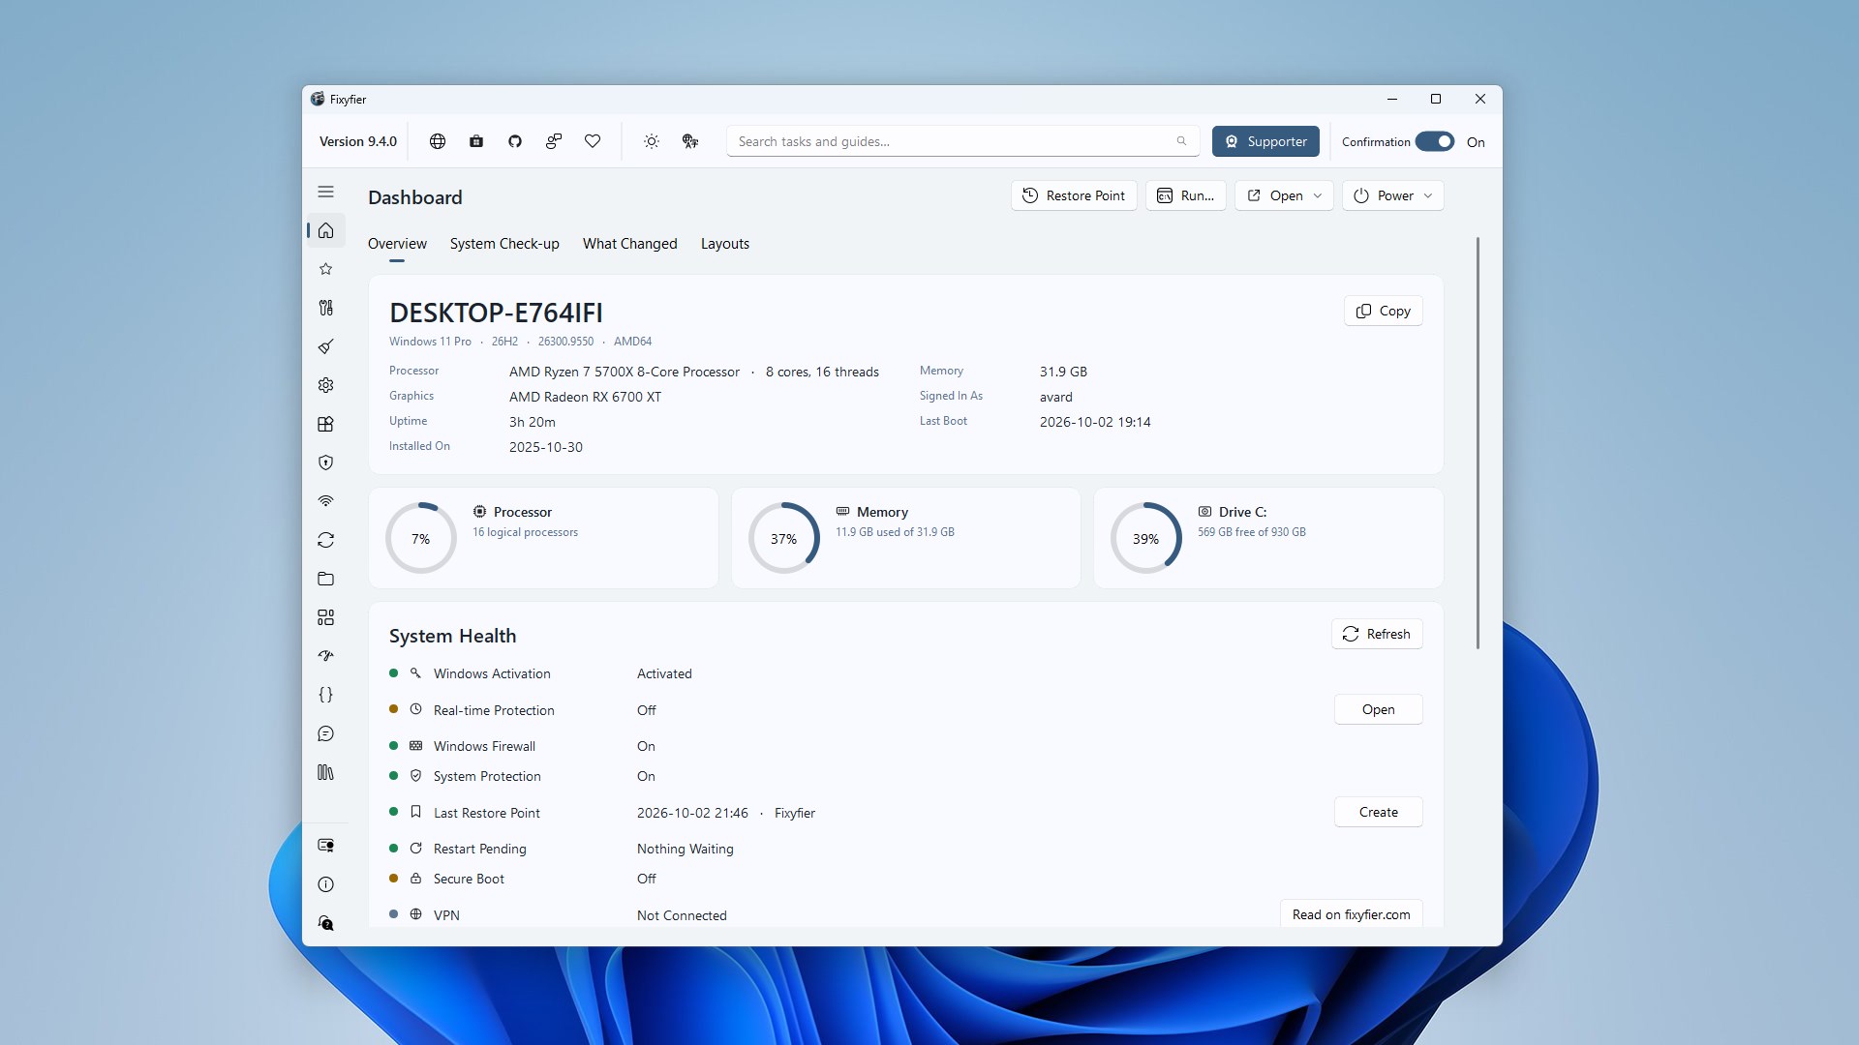
Task: Click the feedback people icon in the toolbar
Action: click(554, 141)
